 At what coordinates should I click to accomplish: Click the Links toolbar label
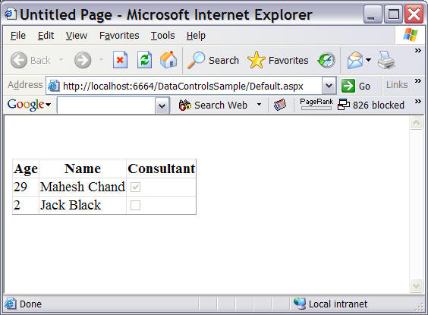pyautogui.click(x=397, y=85)
